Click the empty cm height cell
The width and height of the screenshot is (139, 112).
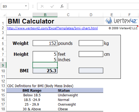pos(91,54)
